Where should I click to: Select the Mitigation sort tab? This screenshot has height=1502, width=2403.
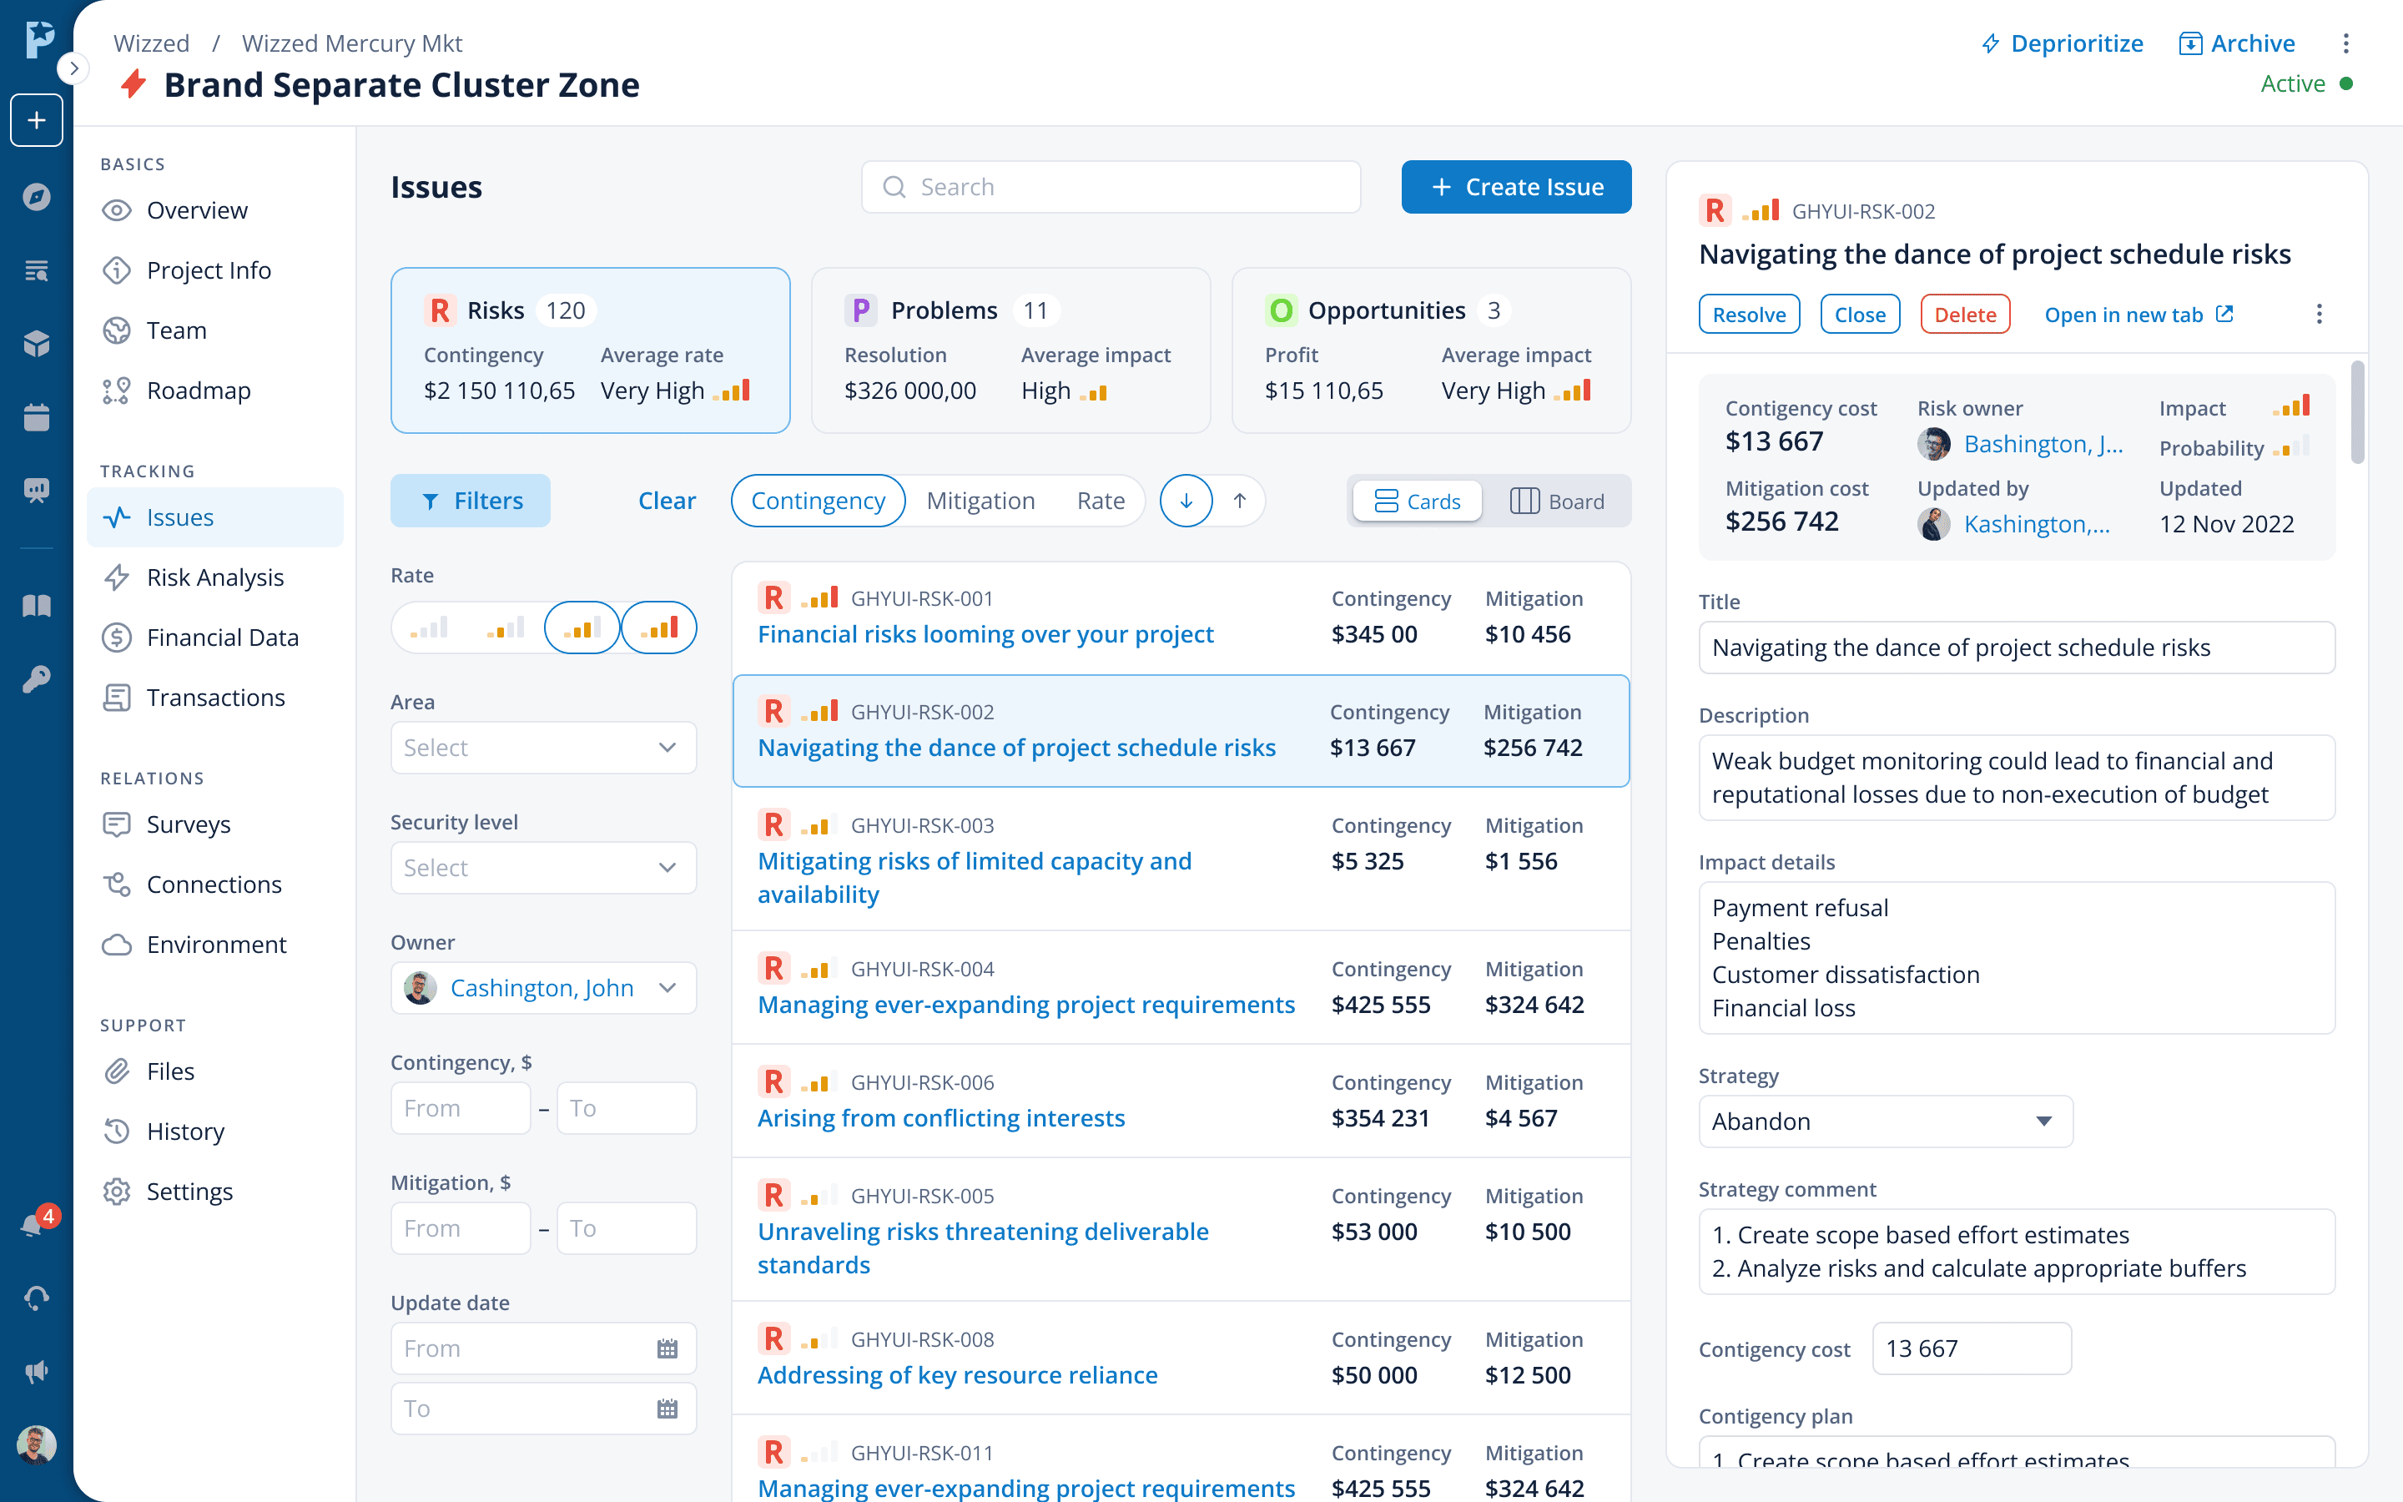coord(980,501)
